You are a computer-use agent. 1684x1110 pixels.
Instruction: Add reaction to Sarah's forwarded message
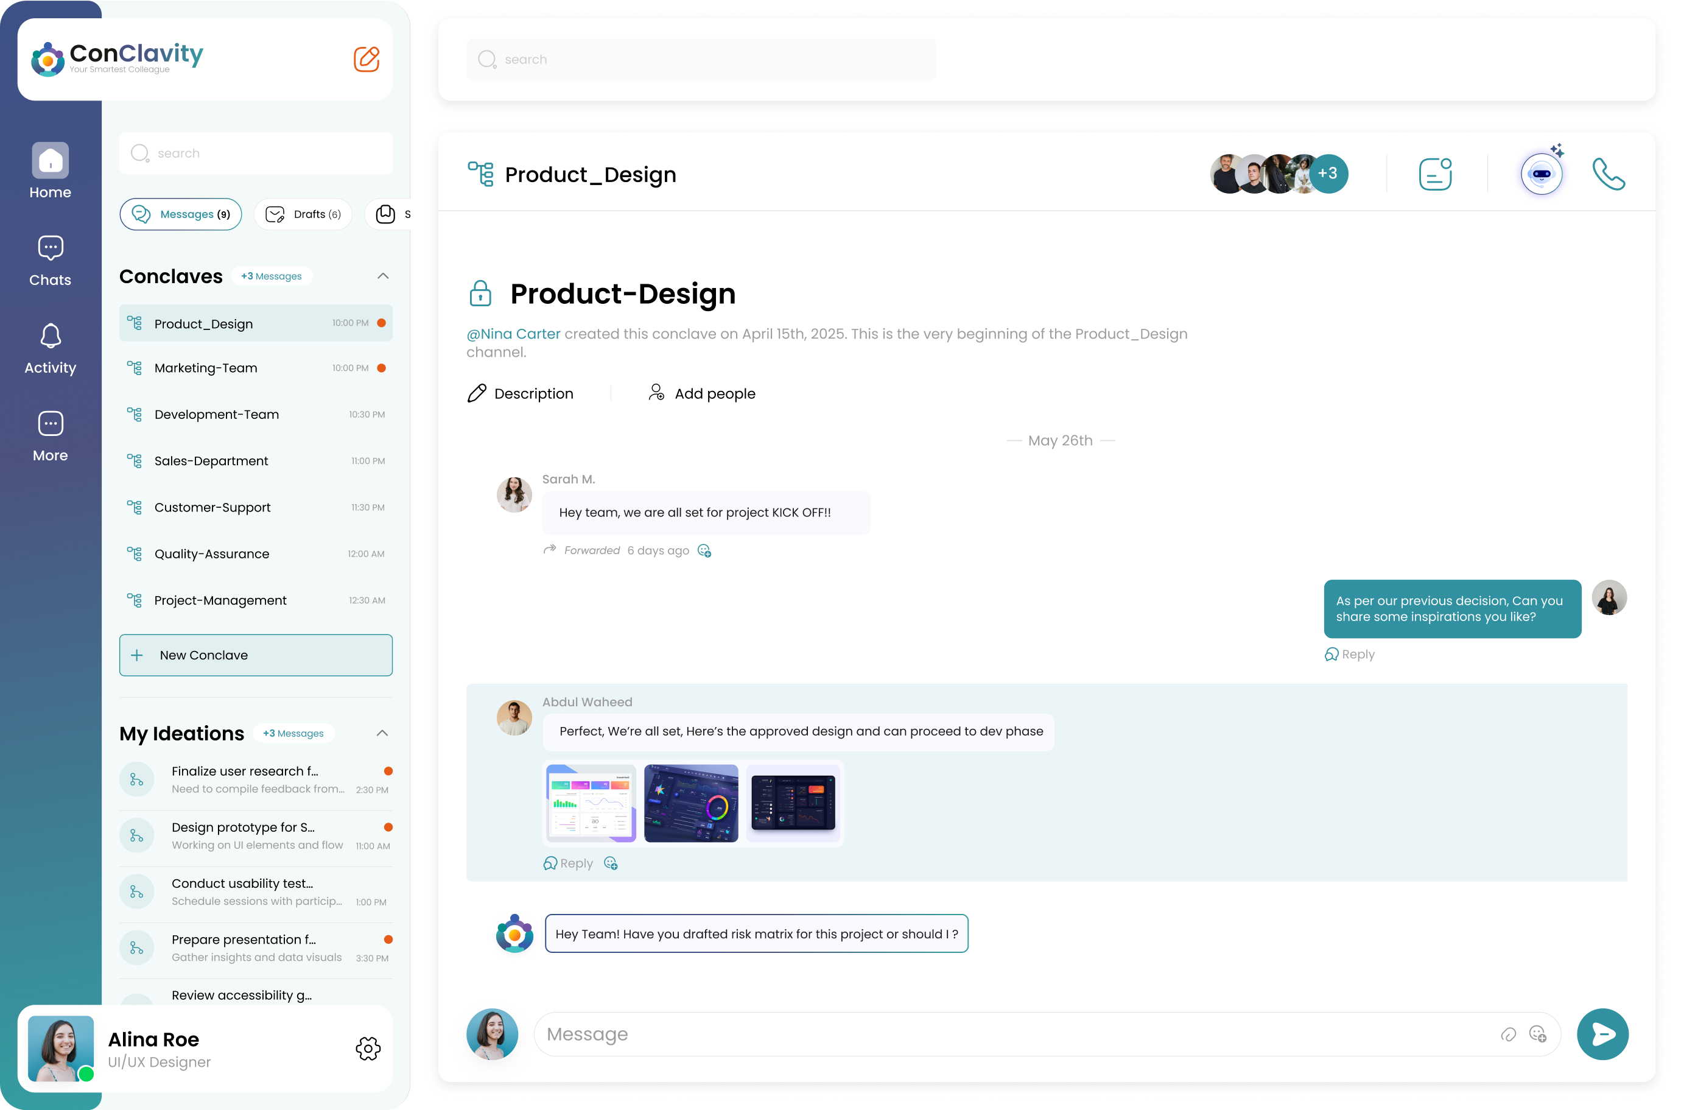coord(704,551)
